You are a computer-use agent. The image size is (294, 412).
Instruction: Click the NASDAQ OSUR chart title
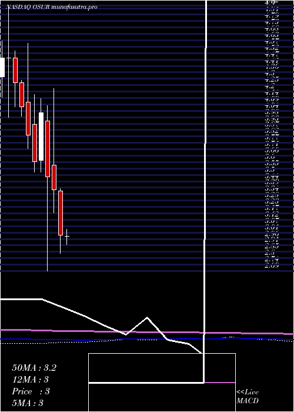click(x=52, y=7)
